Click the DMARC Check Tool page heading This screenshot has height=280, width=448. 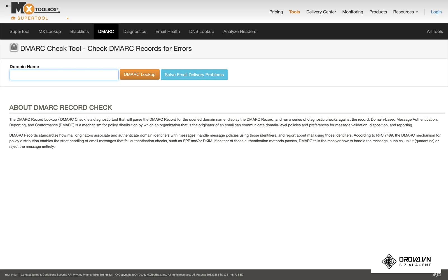[x=106, y=48]
